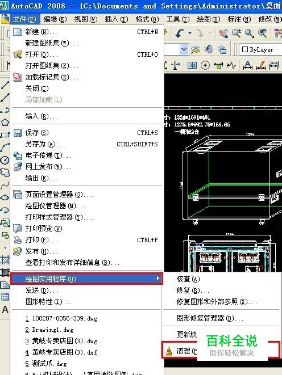Image resolution: width=282 pixels, height=375 pixels.
Task: Choose 另存为(A) menu entry
Action: 87,144
